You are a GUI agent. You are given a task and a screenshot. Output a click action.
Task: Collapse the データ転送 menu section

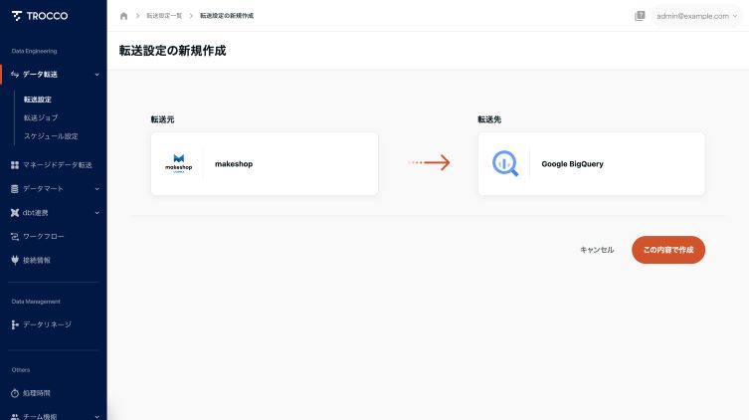click(x=96, y=75)
